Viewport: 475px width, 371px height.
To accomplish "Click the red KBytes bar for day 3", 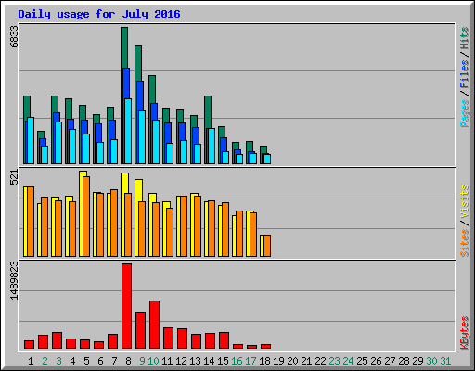I will [x=57, y=340].
